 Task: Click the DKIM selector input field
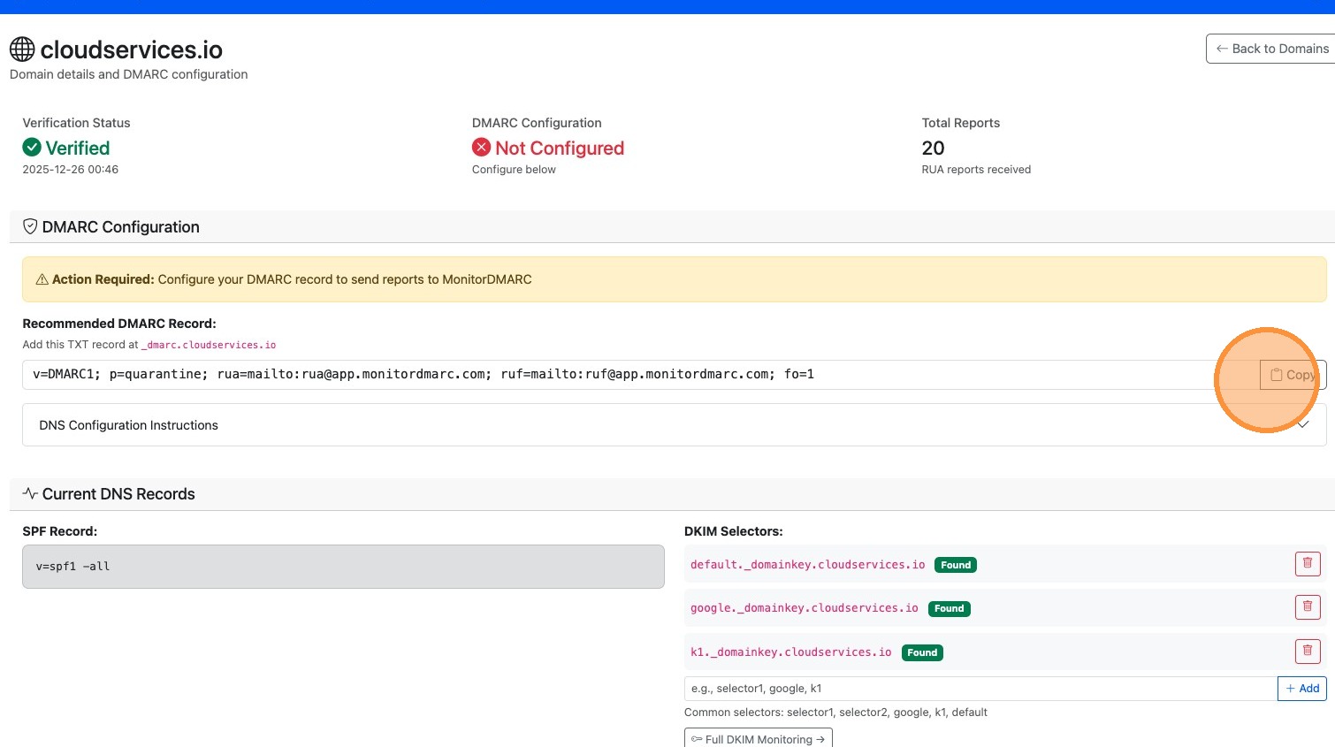980,689
